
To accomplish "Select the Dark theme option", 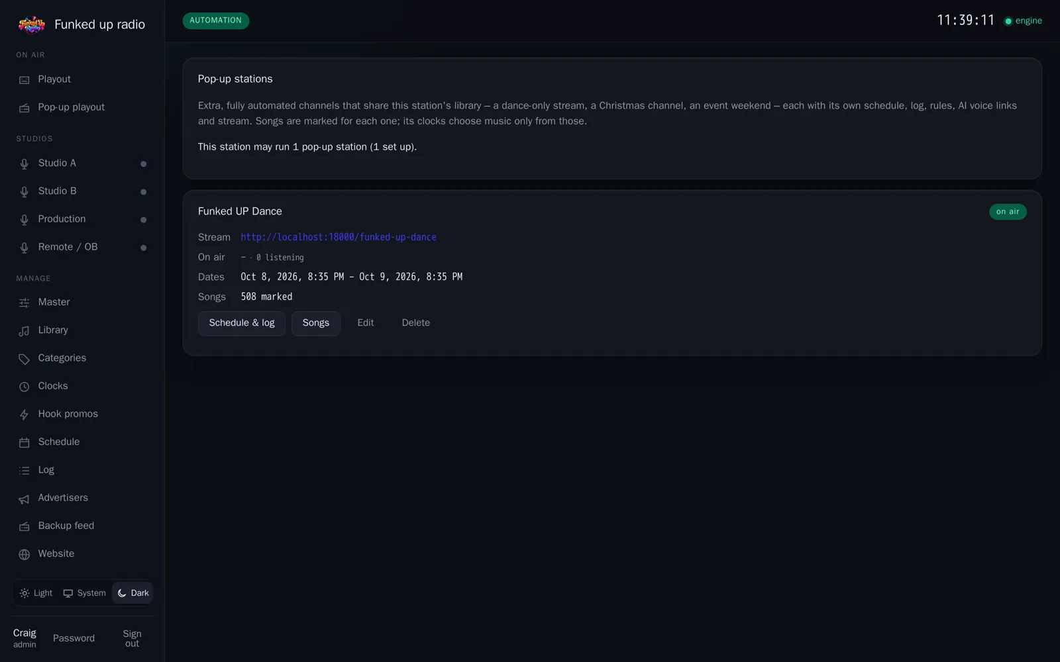I will click(132, 593).
